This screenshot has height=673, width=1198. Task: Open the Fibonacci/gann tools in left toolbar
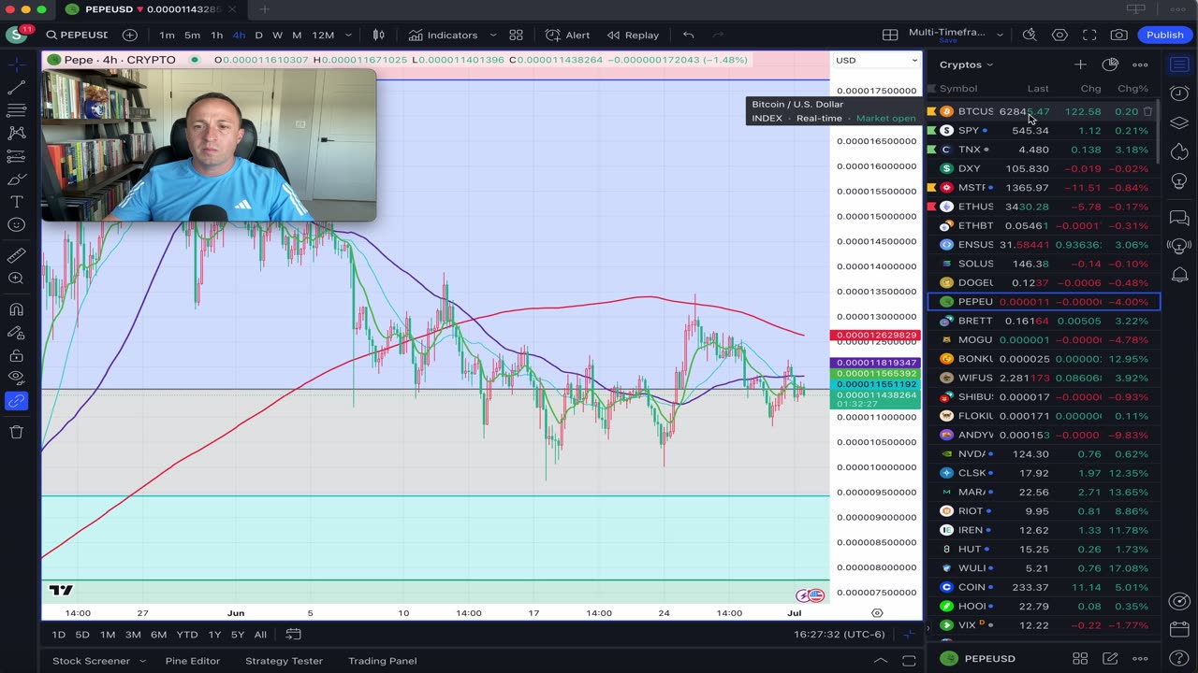tap(16, 109)
